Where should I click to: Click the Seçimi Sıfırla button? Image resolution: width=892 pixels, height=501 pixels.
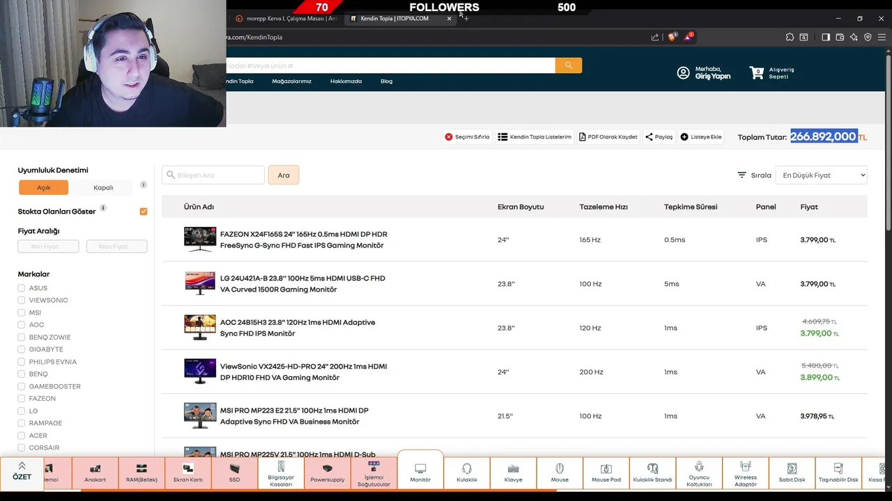[x=468, y=137]
